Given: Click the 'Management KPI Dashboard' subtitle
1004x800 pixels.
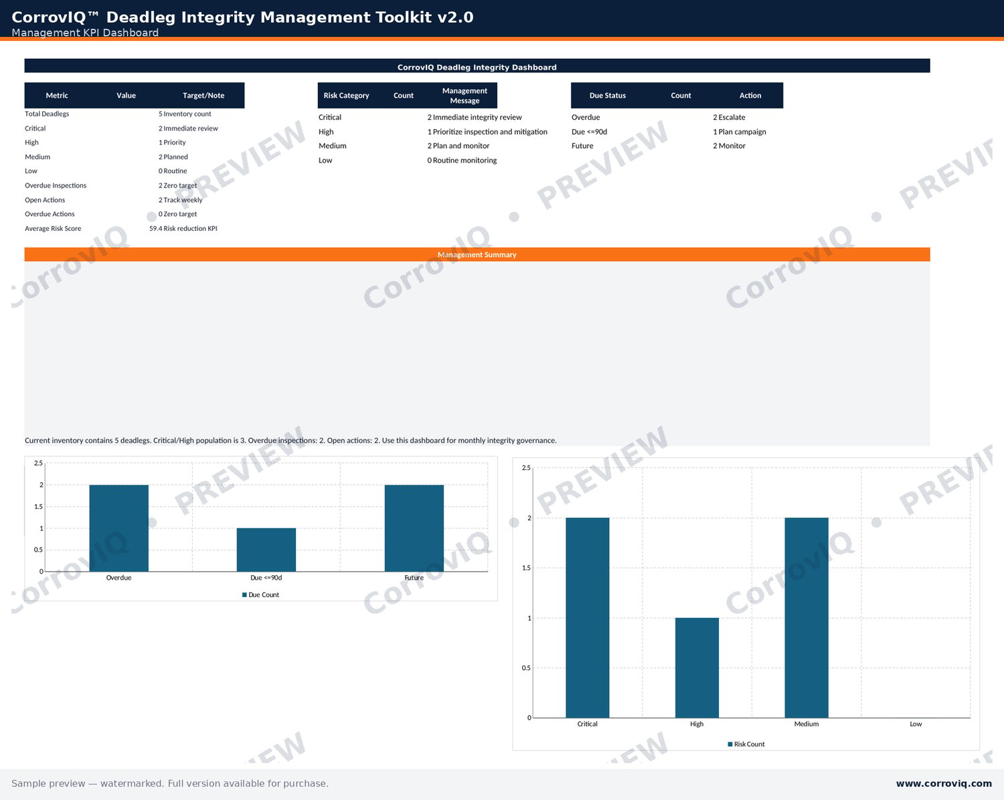Looking at the screenshot, I should (85, 32).
